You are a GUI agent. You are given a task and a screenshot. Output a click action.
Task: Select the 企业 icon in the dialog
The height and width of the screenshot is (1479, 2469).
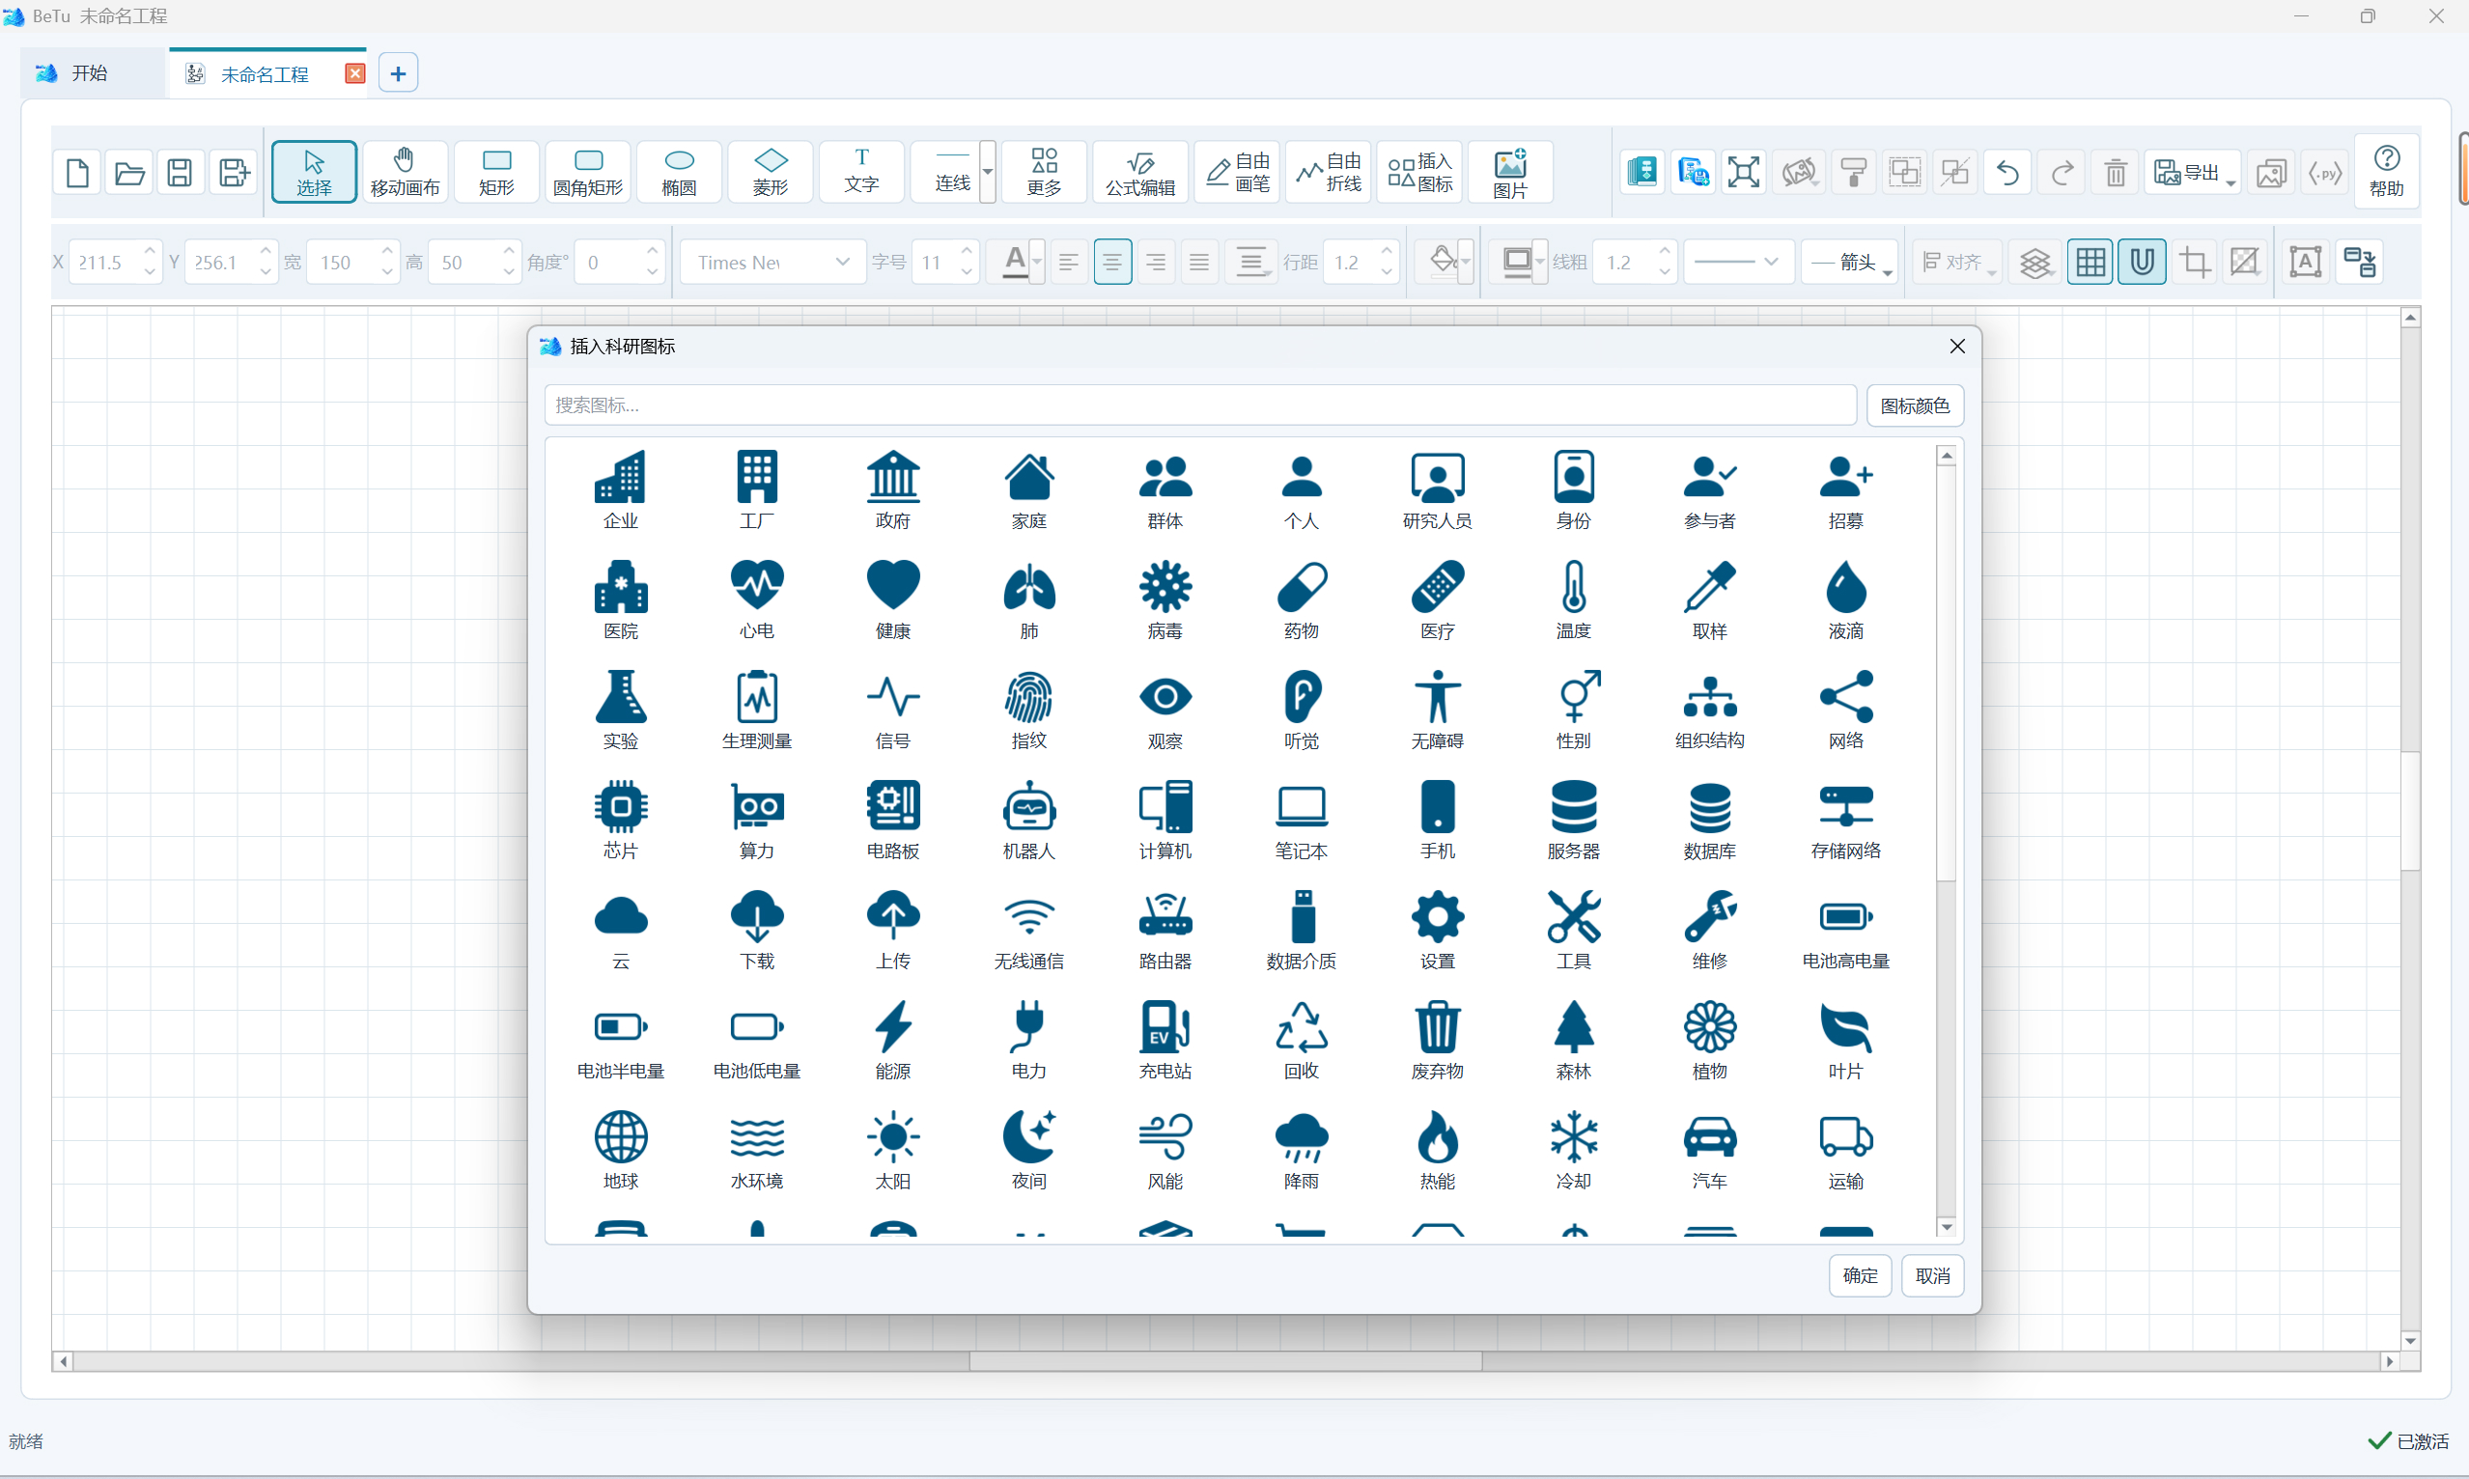[620, 489]
